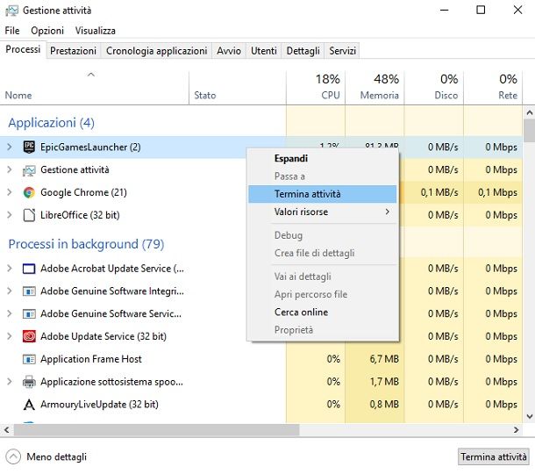Click the 1,7 MB memory value
This screenshot has width=535, height=474.
pyautogui.click(x=384, y=382)
